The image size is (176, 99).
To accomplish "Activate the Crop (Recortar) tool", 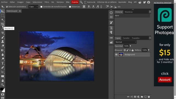I will tap(2, 24).
